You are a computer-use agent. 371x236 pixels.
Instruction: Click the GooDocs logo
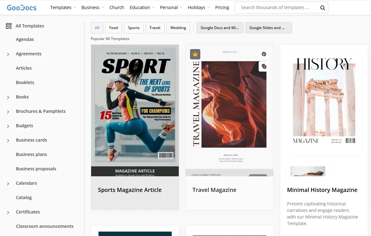[22, 8]
